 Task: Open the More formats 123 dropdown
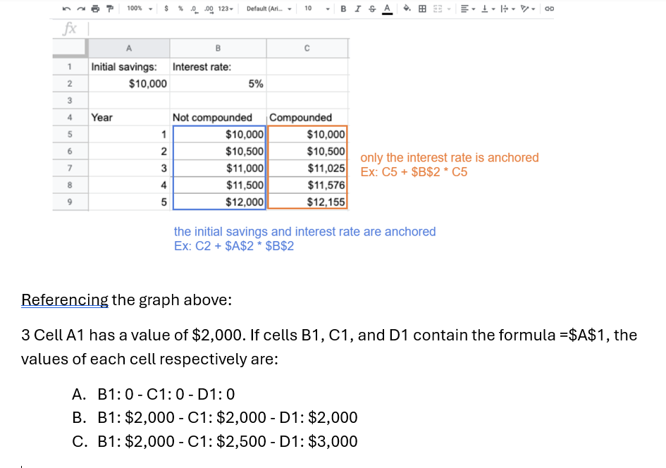226,10
